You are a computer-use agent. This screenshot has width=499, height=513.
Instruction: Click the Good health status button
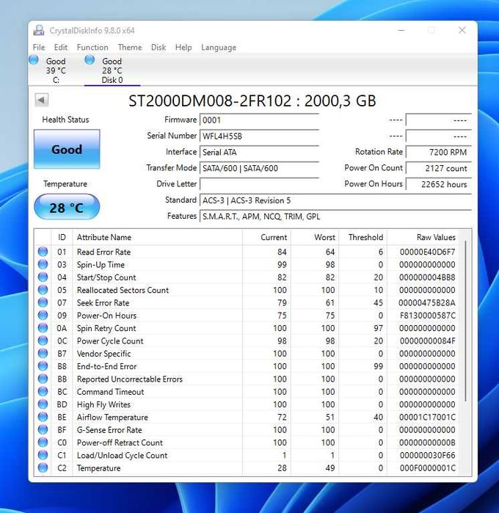[x=67, y=149]
